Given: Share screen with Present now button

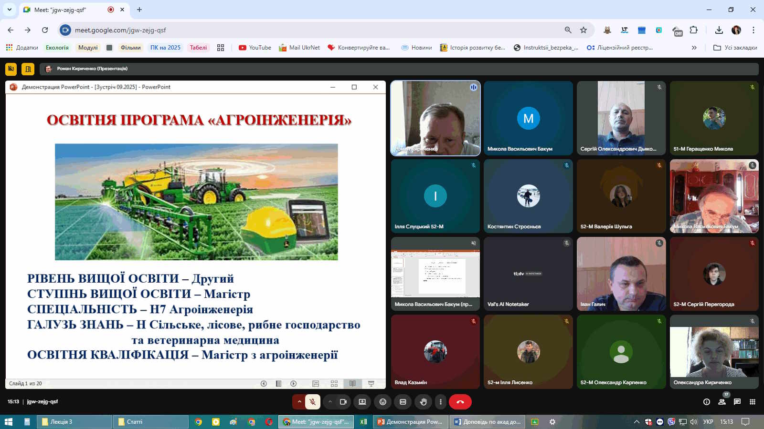Looking at the screenshot, I should (362, 402).
